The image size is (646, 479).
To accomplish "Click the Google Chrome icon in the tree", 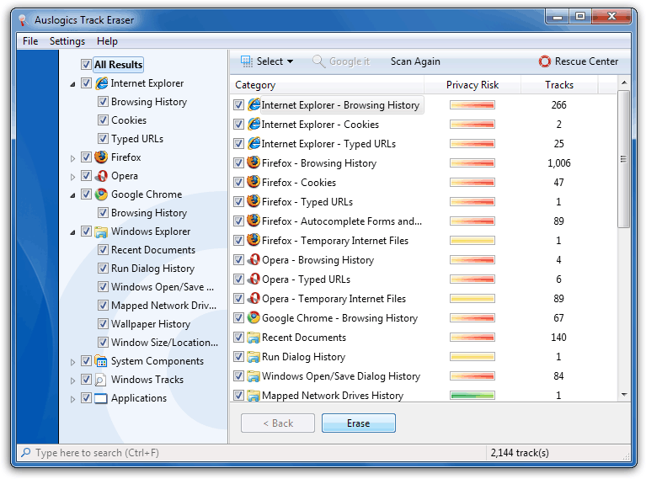I will pyautogui.click(x=101, y=194).
